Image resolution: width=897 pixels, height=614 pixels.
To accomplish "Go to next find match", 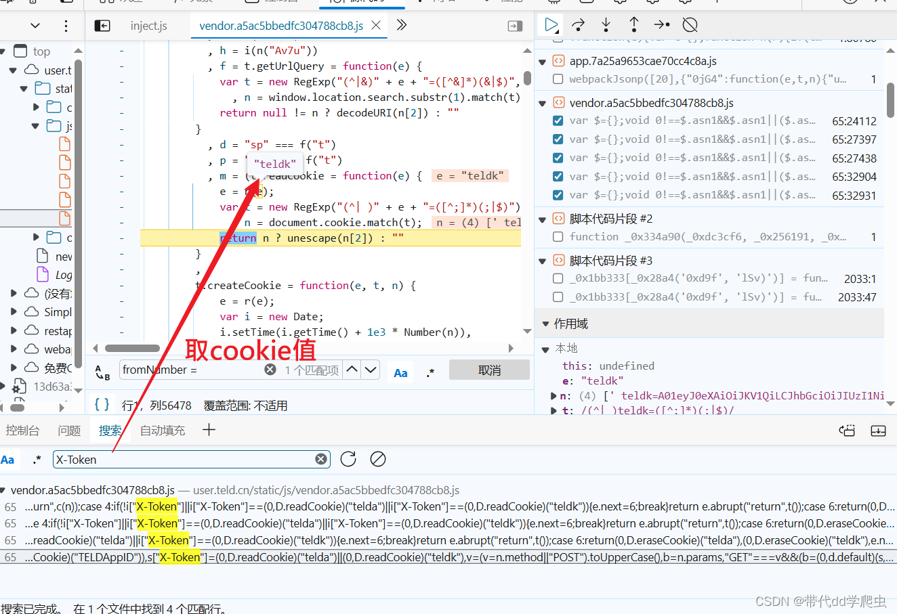I will click(x=370, y=370).
